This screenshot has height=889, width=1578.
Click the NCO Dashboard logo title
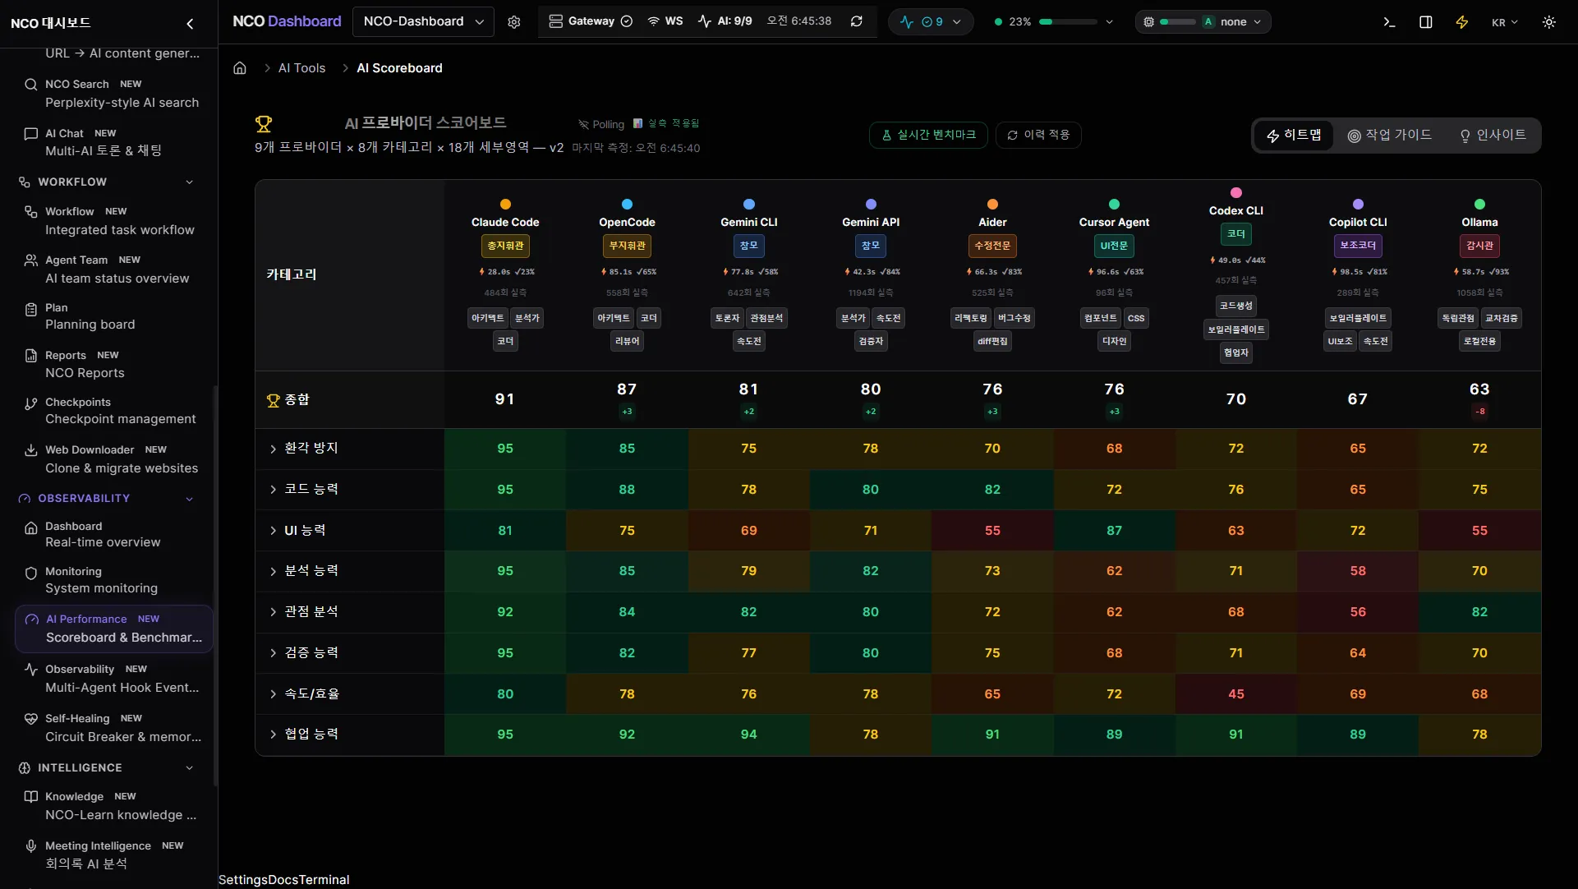(x=287, y=21)
